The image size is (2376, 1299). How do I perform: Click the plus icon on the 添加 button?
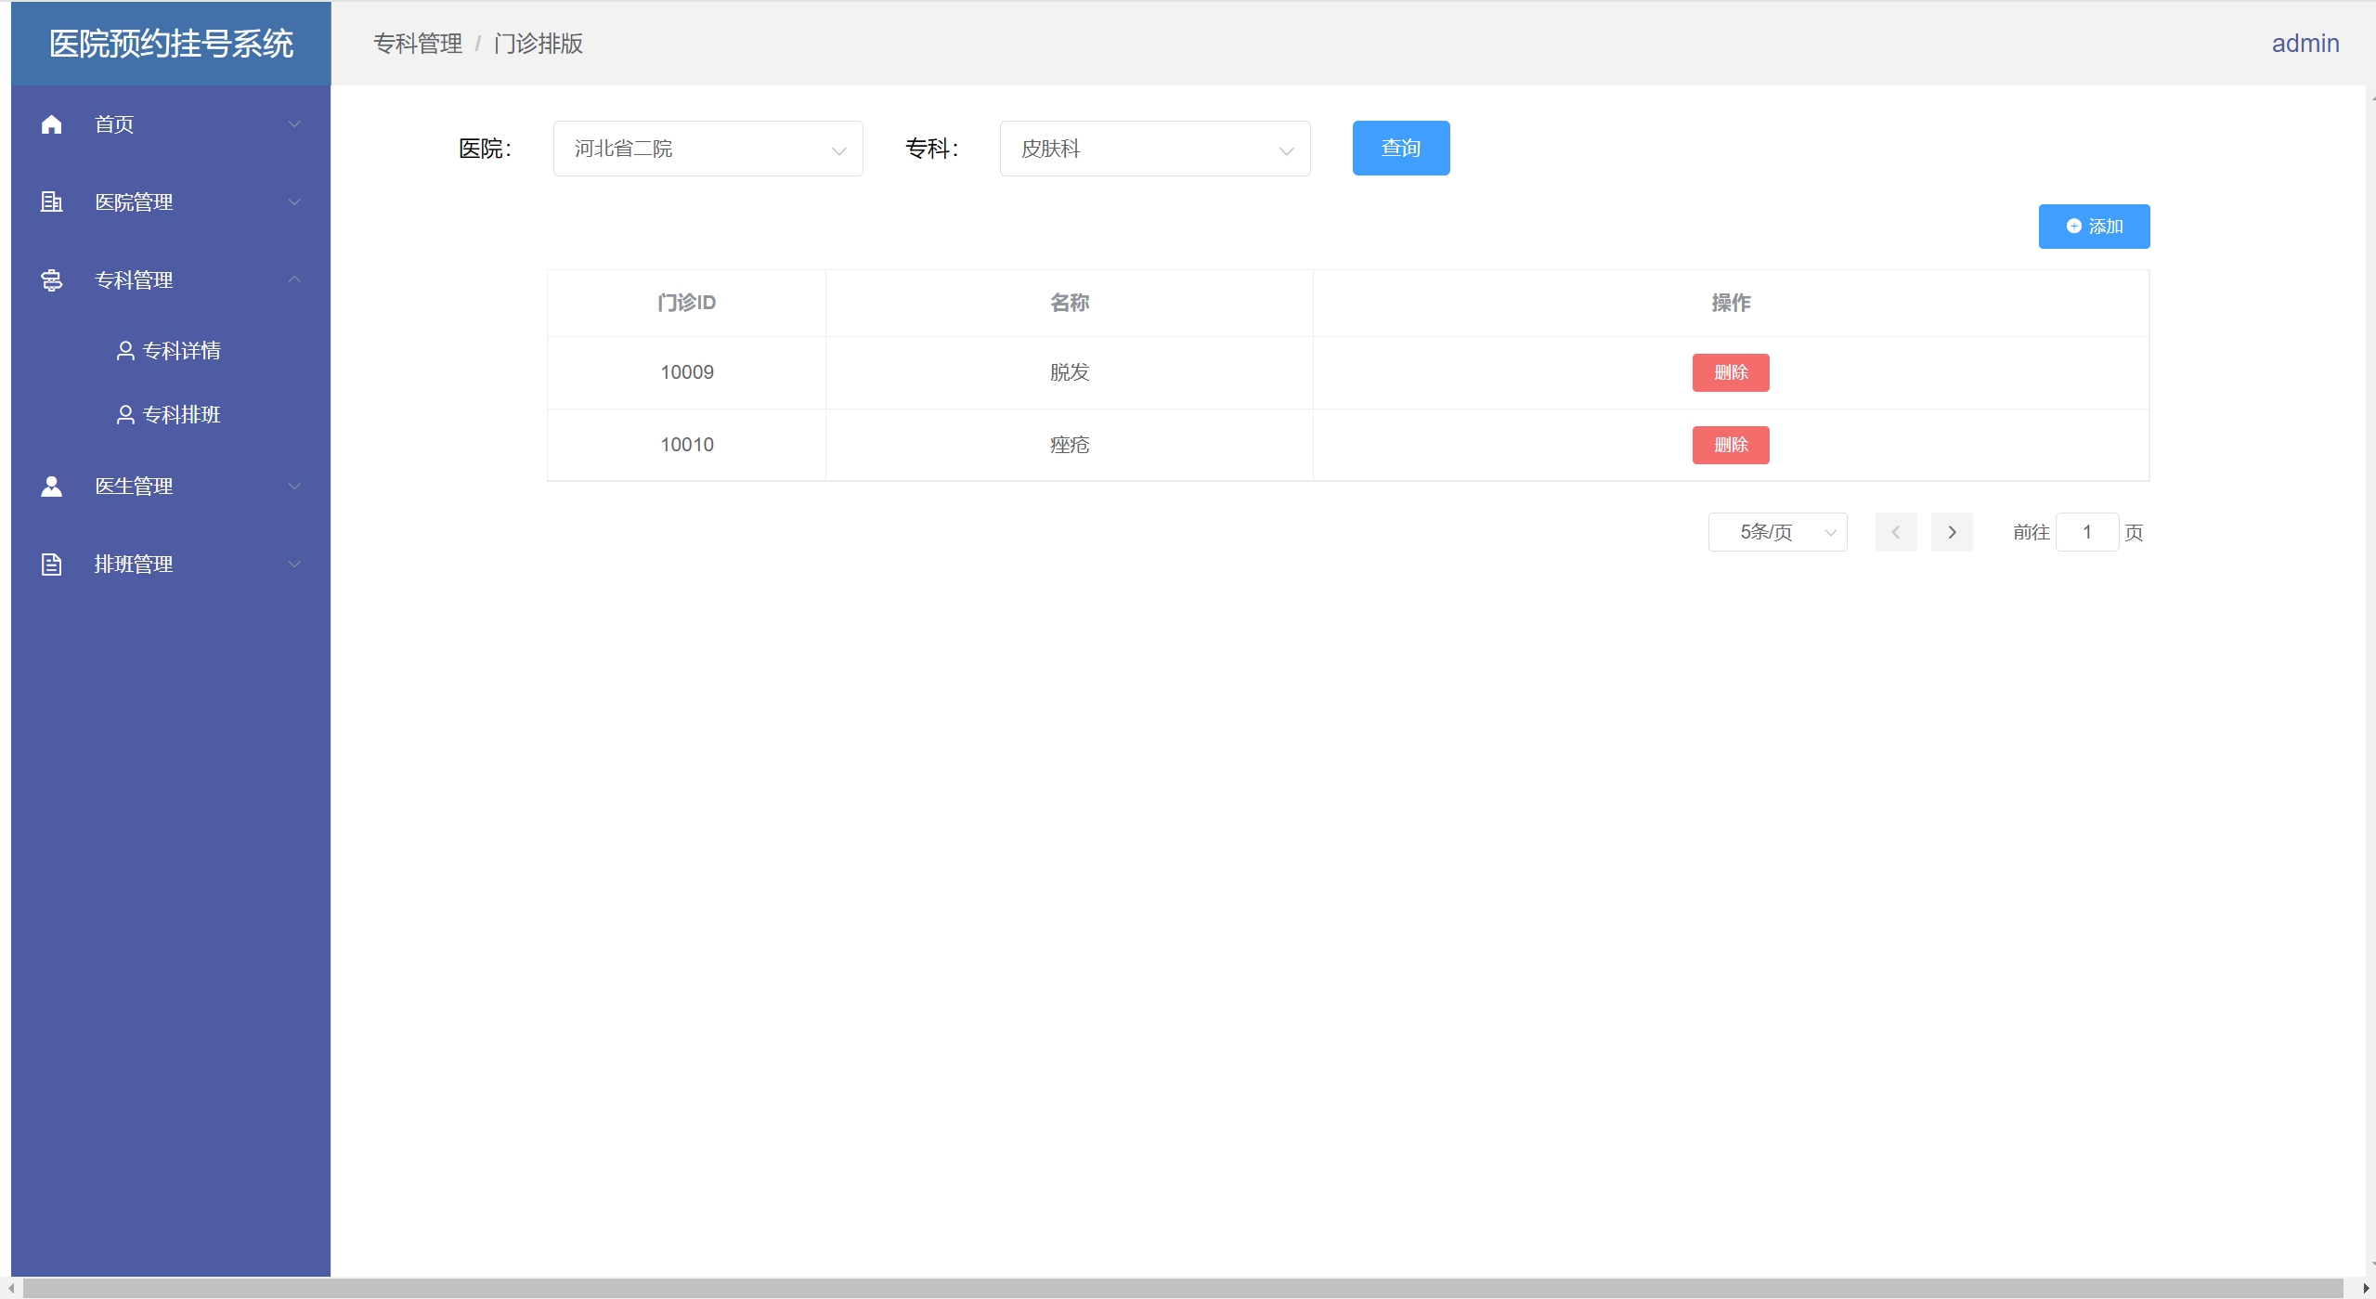click(x=2073, y=227)
